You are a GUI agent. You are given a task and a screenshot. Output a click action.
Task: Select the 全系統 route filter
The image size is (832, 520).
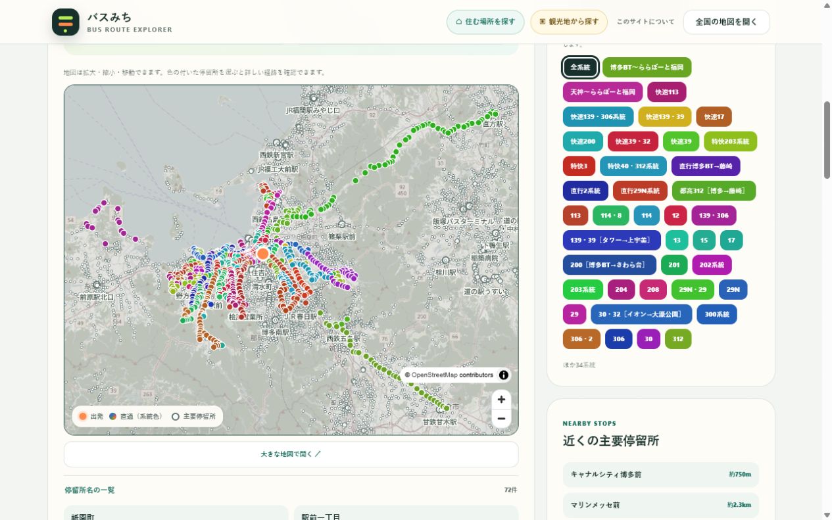580,67
